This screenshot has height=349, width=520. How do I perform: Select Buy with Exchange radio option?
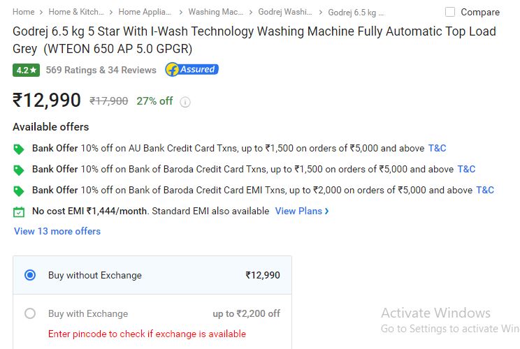[30, 313]
